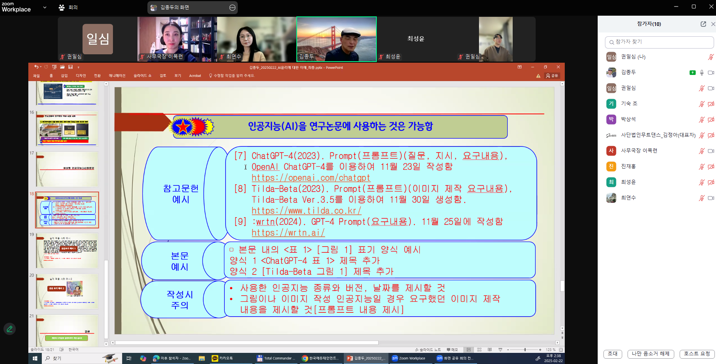
Task: Select 김종두 video tile
Action: 337,39
